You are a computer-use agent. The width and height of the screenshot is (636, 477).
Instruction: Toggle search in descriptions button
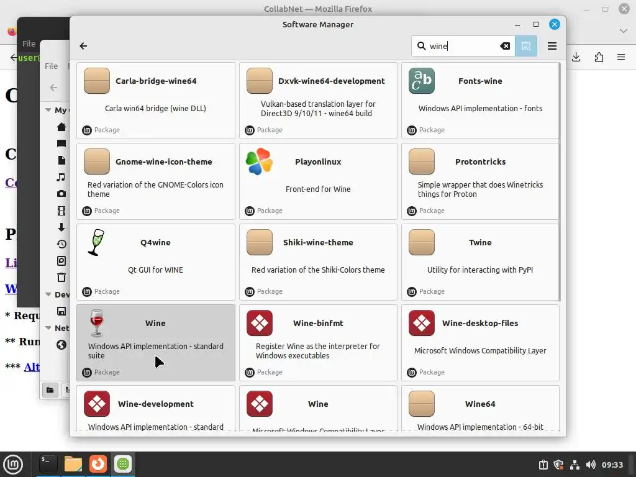526,46
